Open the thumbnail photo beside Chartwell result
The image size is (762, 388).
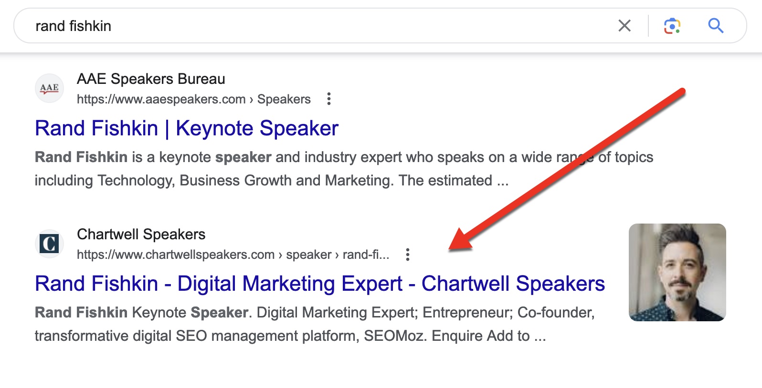677,272
